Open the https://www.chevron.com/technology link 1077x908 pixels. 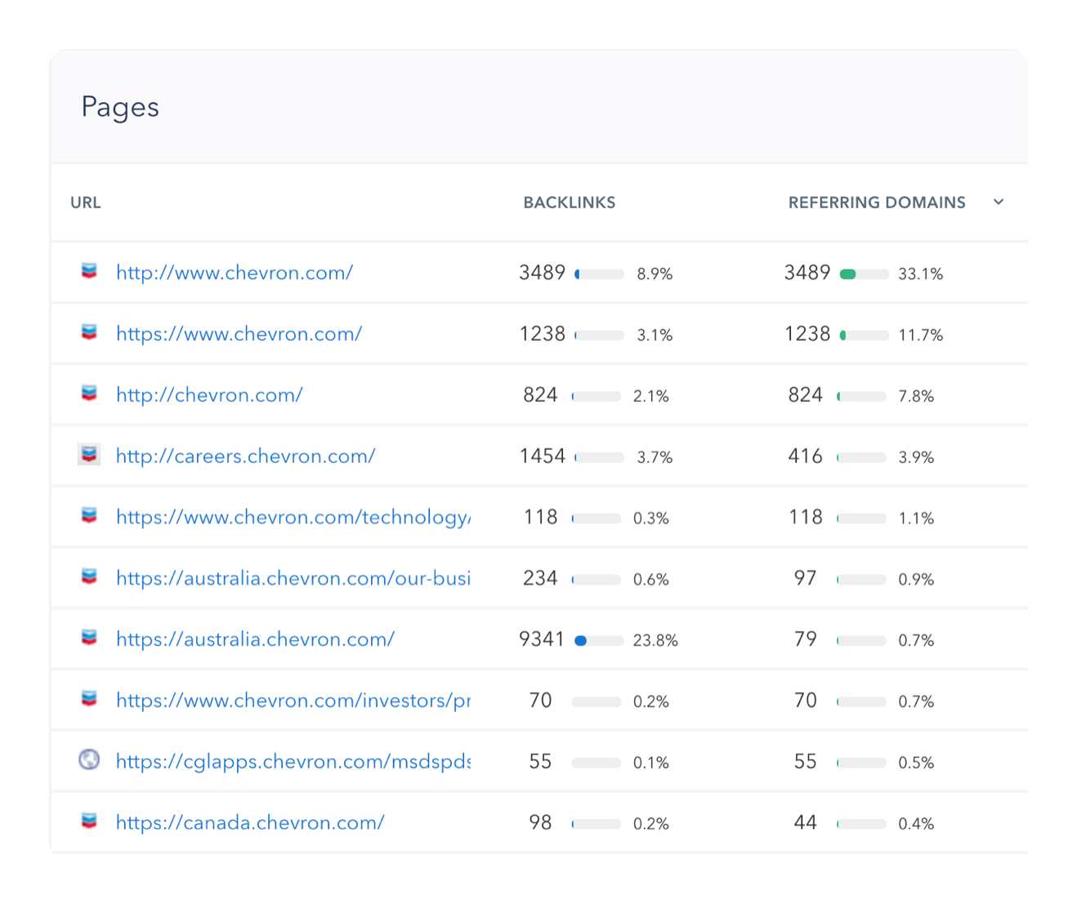pos(293,517)
